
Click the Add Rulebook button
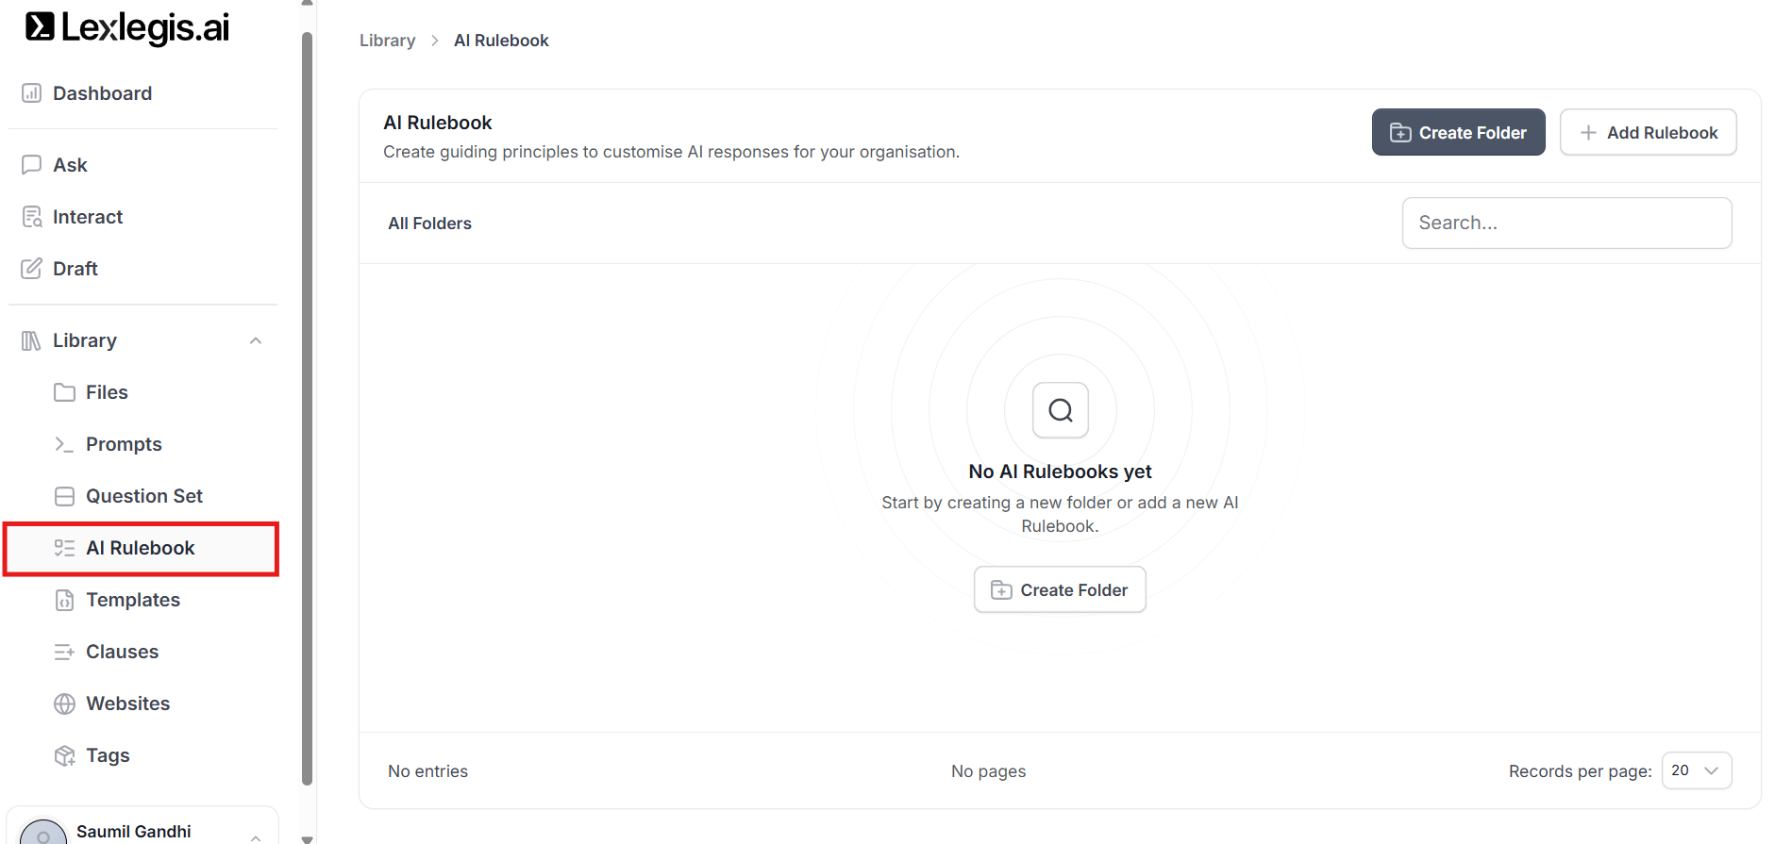click(x=1648, y=133)
